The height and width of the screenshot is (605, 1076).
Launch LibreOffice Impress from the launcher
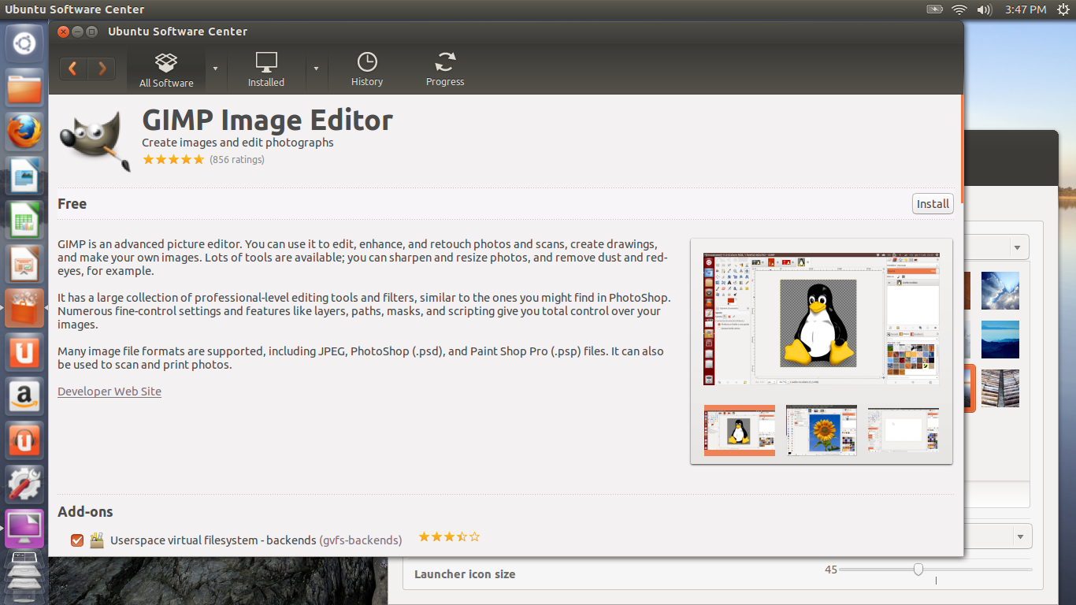(x=24, y=264)
